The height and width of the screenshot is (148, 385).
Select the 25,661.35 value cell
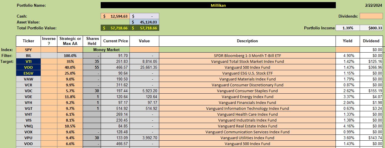[x=145, y=67]
